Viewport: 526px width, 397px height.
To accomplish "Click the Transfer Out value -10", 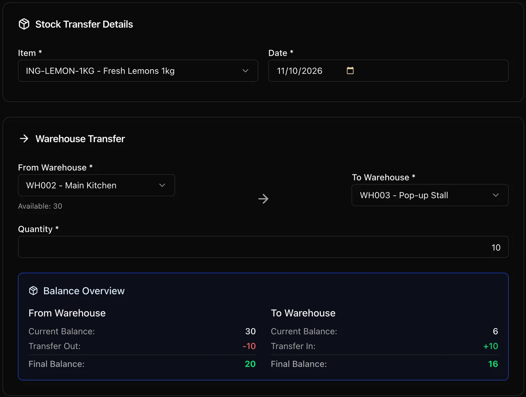I will 249,346.
